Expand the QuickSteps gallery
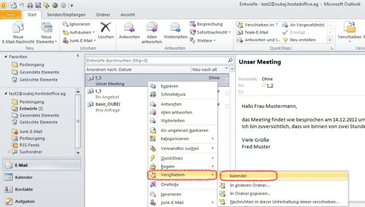Screen dimensions: 365x207 (330, 40)
